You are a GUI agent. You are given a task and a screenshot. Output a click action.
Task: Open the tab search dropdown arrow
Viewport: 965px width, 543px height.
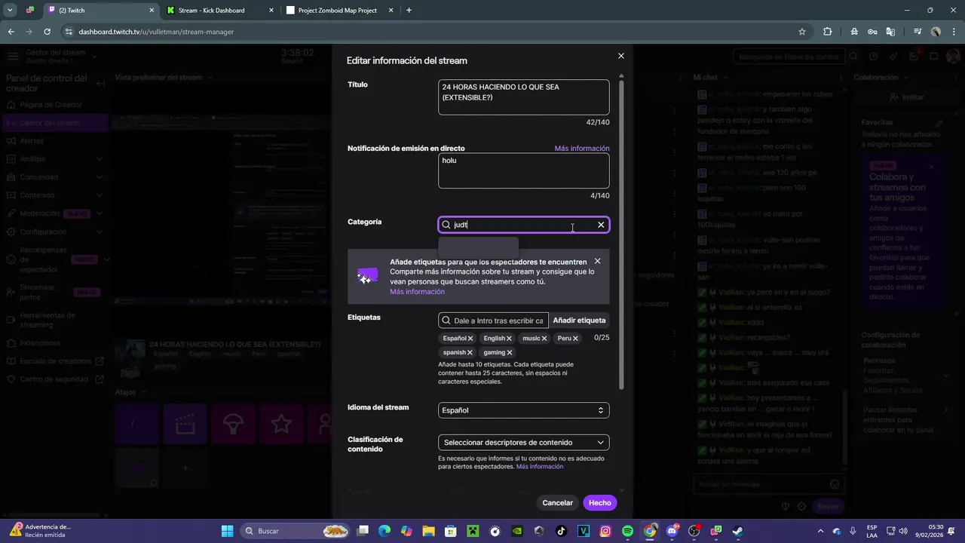click(x=10, y=11)
